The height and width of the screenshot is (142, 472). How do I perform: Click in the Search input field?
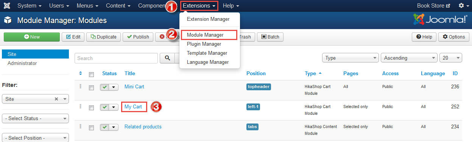pos(116,58)
